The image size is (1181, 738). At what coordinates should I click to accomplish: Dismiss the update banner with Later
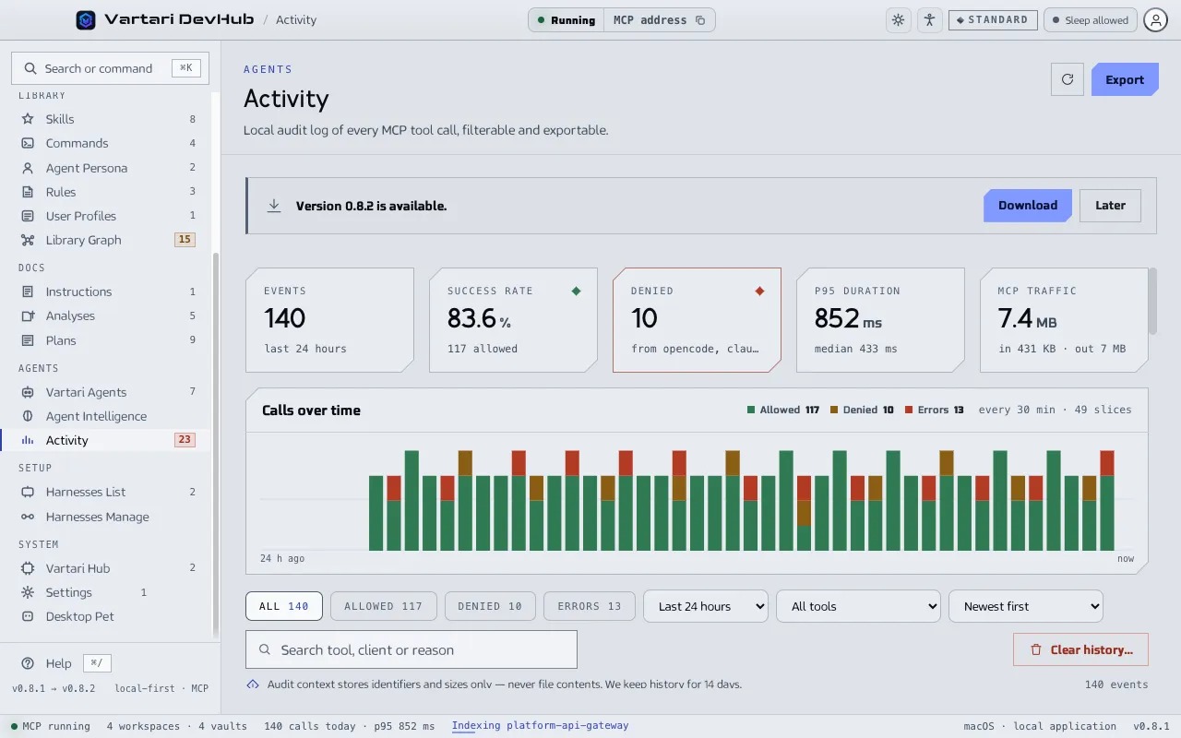[x=1110, y=206]
